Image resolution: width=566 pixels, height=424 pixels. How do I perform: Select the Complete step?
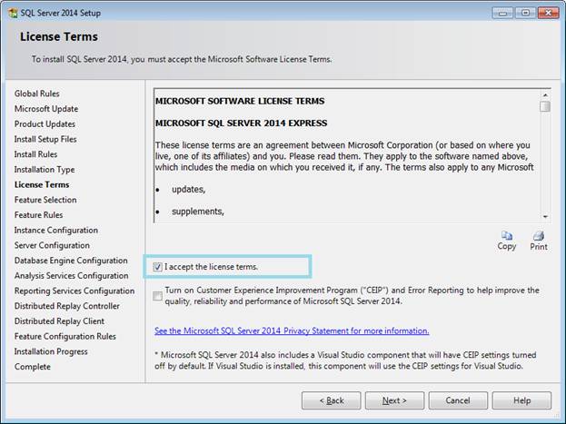[x=33, y=366]
